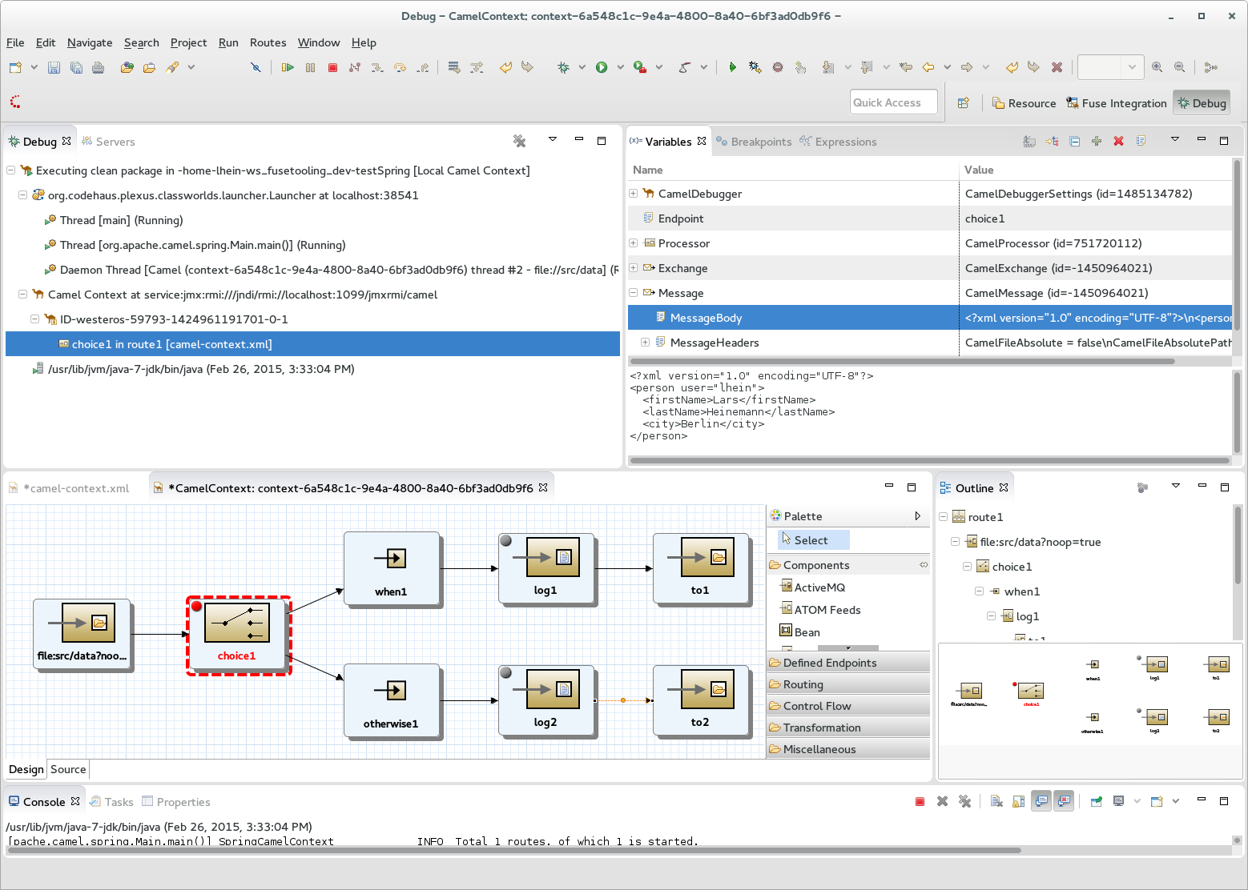Switch to the Source editor view
The width and height of the screenshot is (1248, 890).
pos(68,769)
